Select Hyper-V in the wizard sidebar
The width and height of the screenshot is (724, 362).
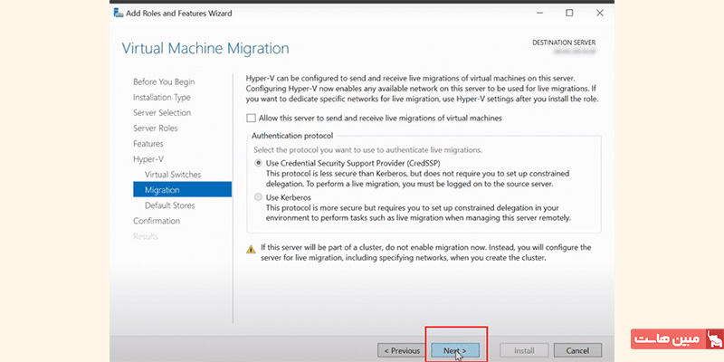(148, 159)
